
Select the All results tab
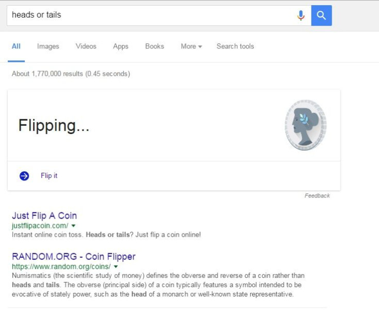click(16, 46)
